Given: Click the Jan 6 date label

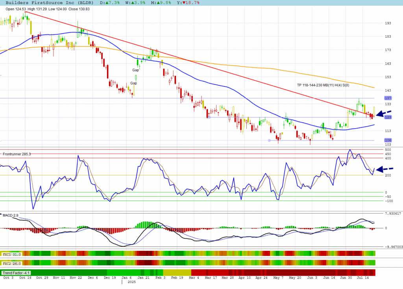Looking at the screenshot, I should 126,278.
